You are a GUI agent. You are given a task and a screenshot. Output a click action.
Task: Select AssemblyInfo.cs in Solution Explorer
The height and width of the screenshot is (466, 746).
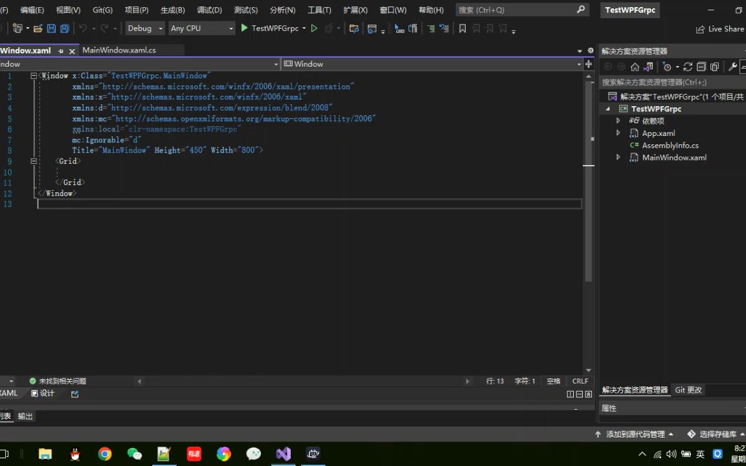pos(670,146)
